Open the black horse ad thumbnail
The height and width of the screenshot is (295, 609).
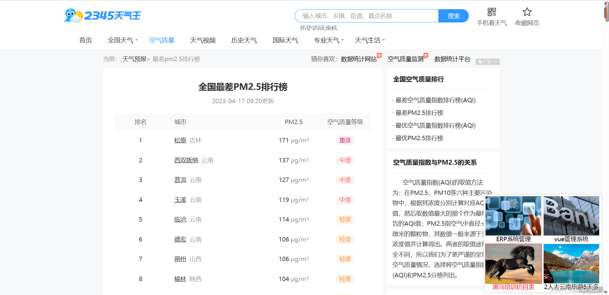click(513, 264)
